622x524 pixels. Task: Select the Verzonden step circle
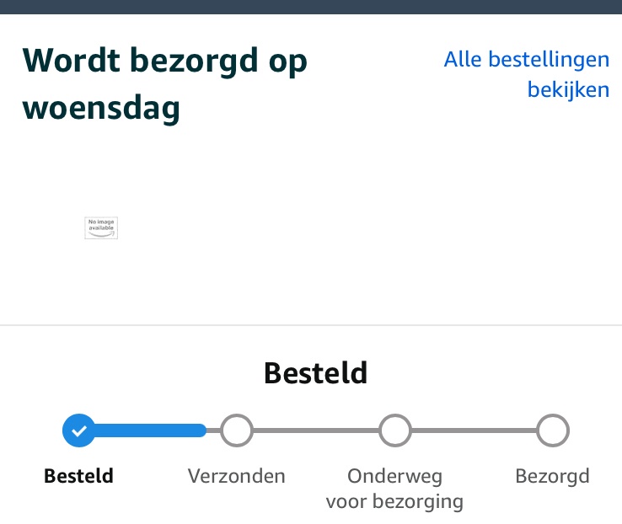(x=236, y=430)
